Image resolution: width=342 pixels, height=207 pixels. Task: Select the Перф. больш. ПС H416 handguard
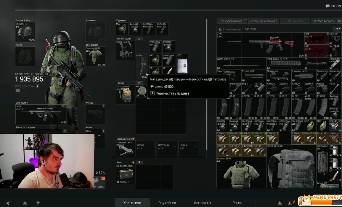(x=285, y=63)
